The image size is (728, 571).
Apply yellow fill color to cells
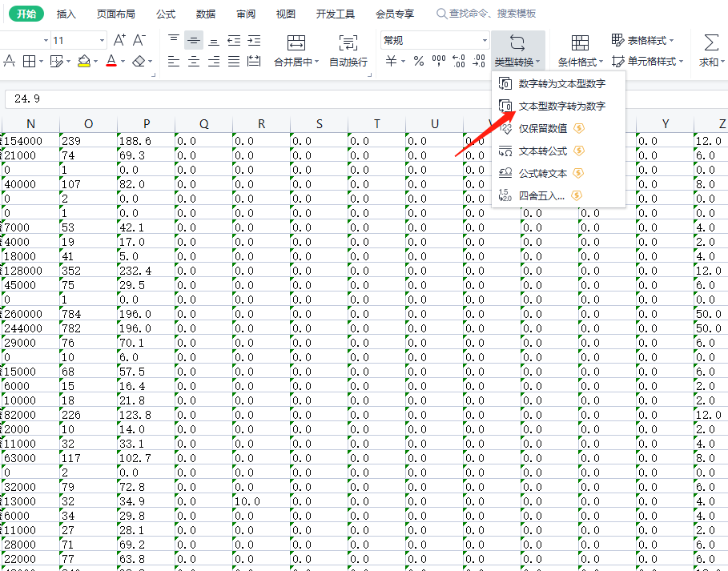84,61
